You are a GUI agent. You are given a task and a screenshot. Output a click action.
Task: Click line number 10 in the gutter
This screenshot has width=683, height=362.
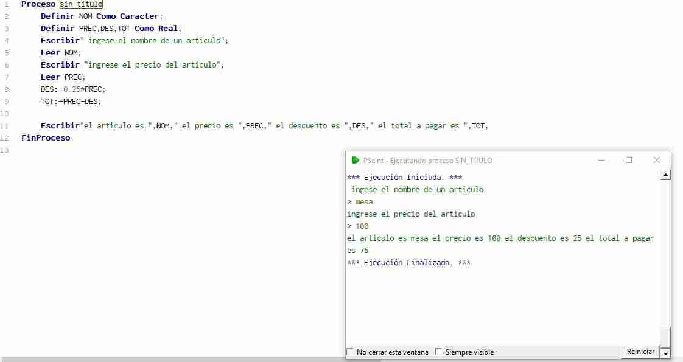pyautogui.click(x=4, y=114)
